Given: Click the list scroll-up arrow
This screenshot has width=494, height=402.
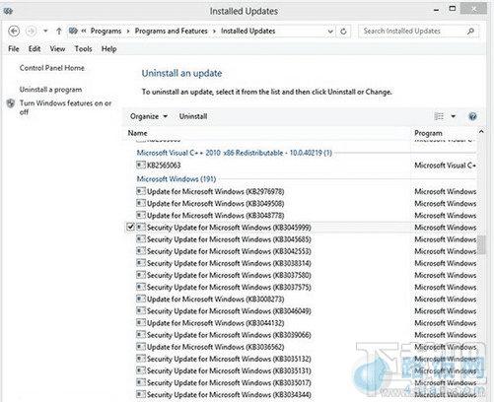Looking at the screenshot, I should tap(481, 132).
